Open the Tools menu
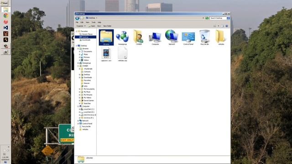This screenshot has width=292, height=164. [94, 22]
